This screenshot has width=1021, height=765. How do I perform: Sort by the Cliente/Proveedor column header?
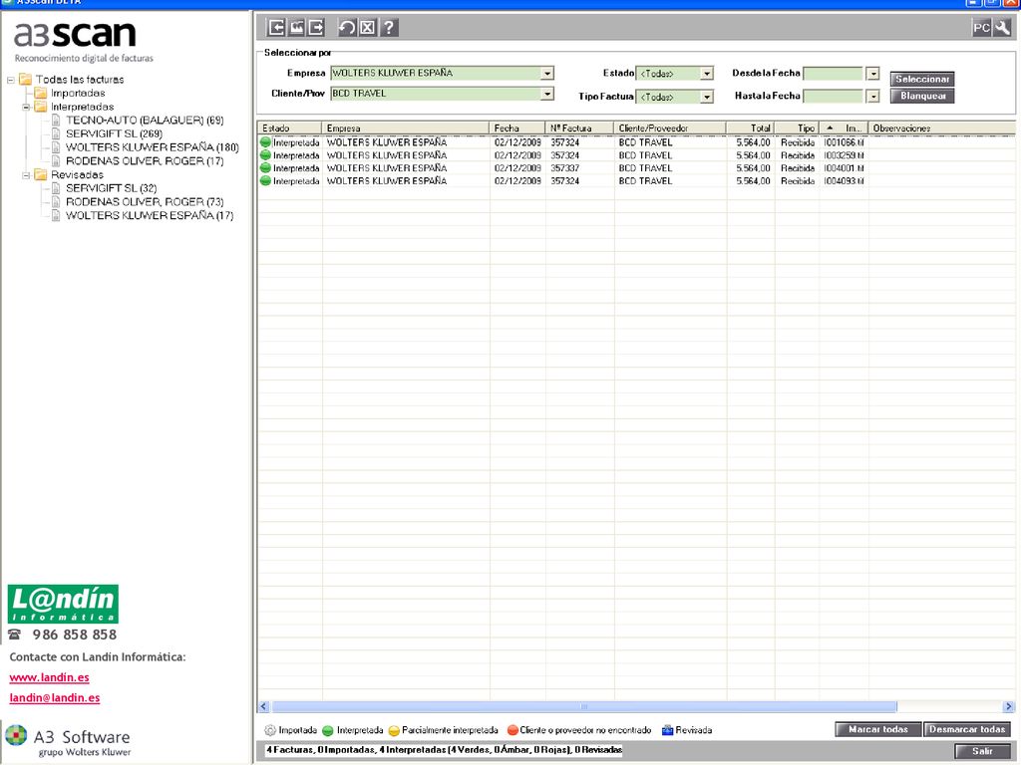pos(670,128)
